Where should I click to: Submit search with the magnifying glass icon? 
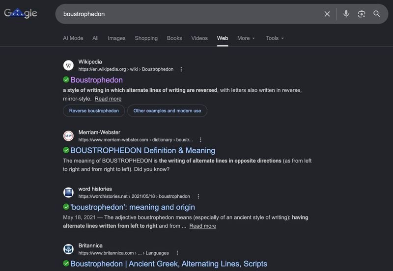click(x=377, y=14)
